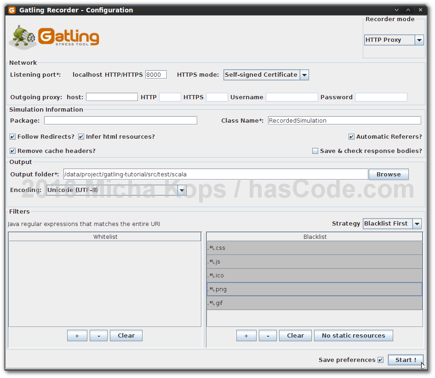Click the Listening port input field

[155, 74]
